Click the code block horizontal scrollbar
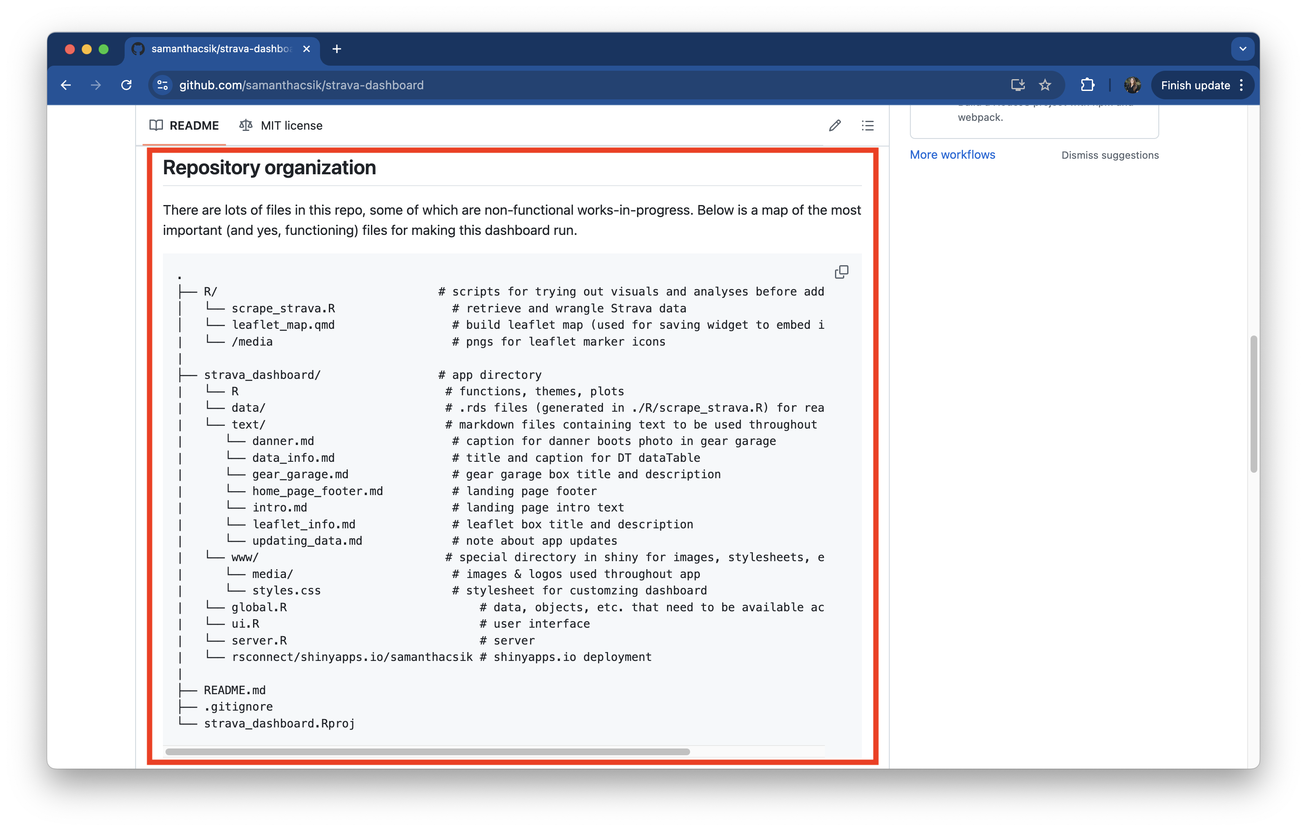Image resolution: width=1307 pixels, height=831 pixels. click(427, 752)
